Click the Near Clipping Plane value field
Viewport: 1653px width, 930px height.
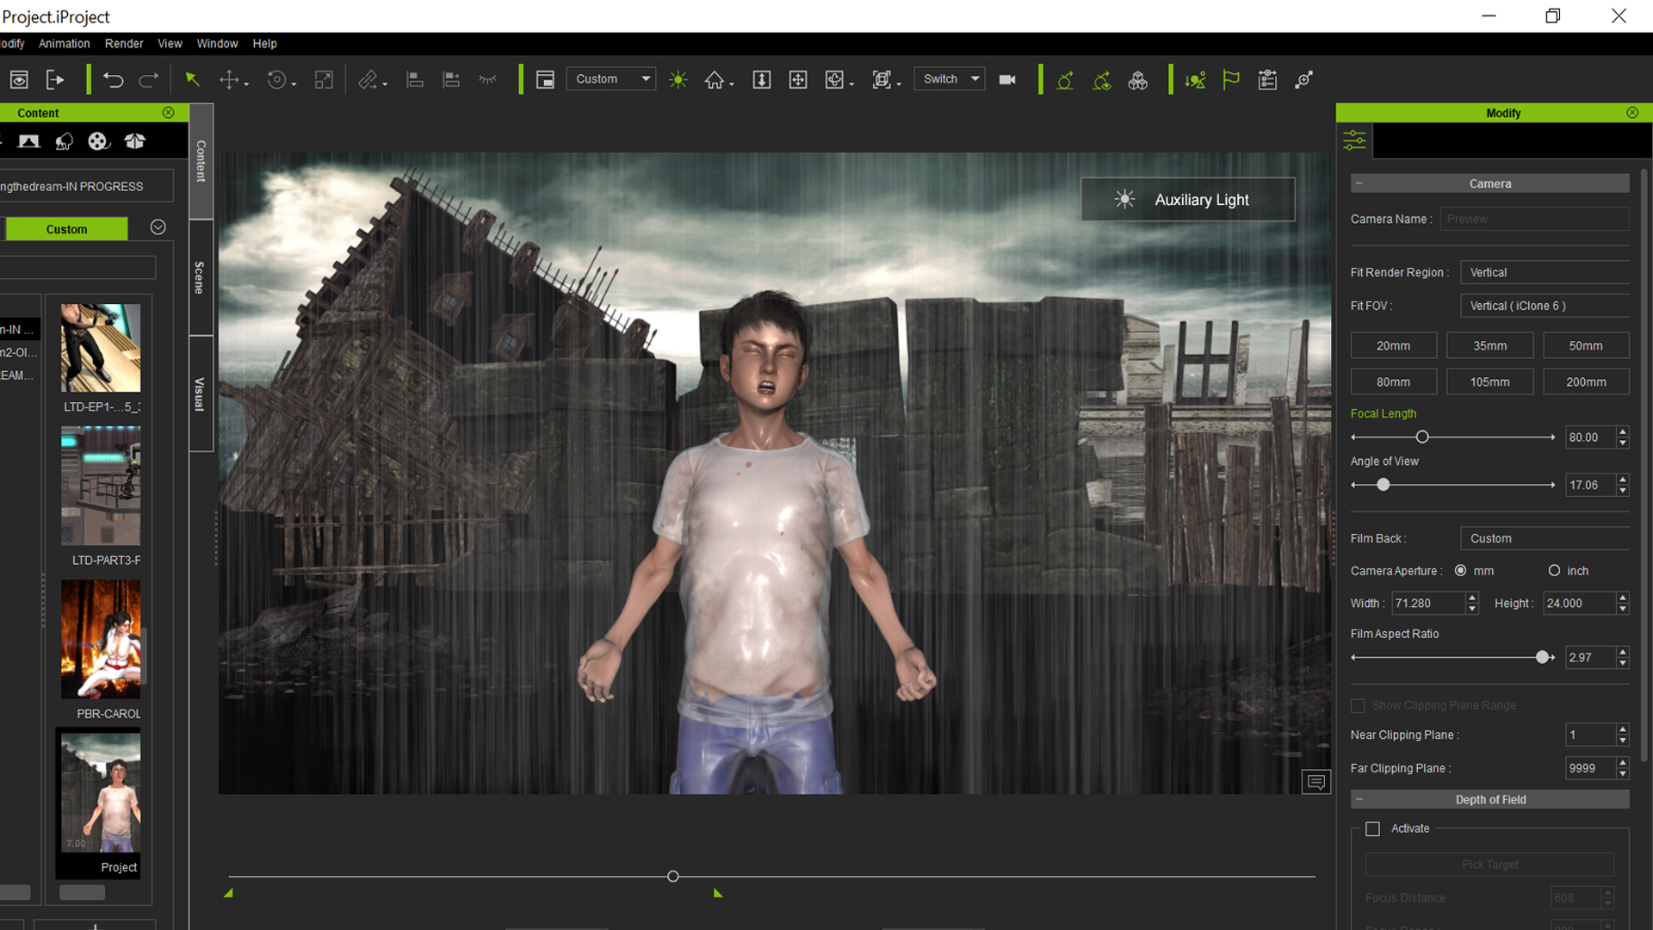[x=1590, y=735]
